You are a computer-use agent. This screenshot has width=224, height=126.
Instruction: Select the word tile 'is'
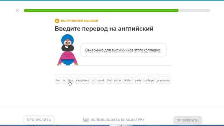64,80
